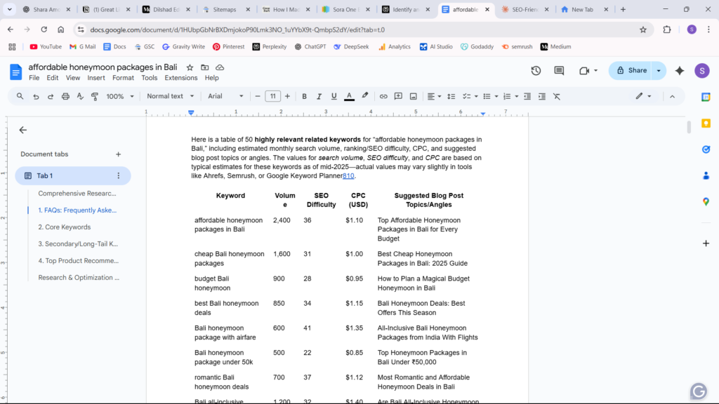Screen dimensions: 719x404
Task: Toggle italic formatting
Action: 319,96
